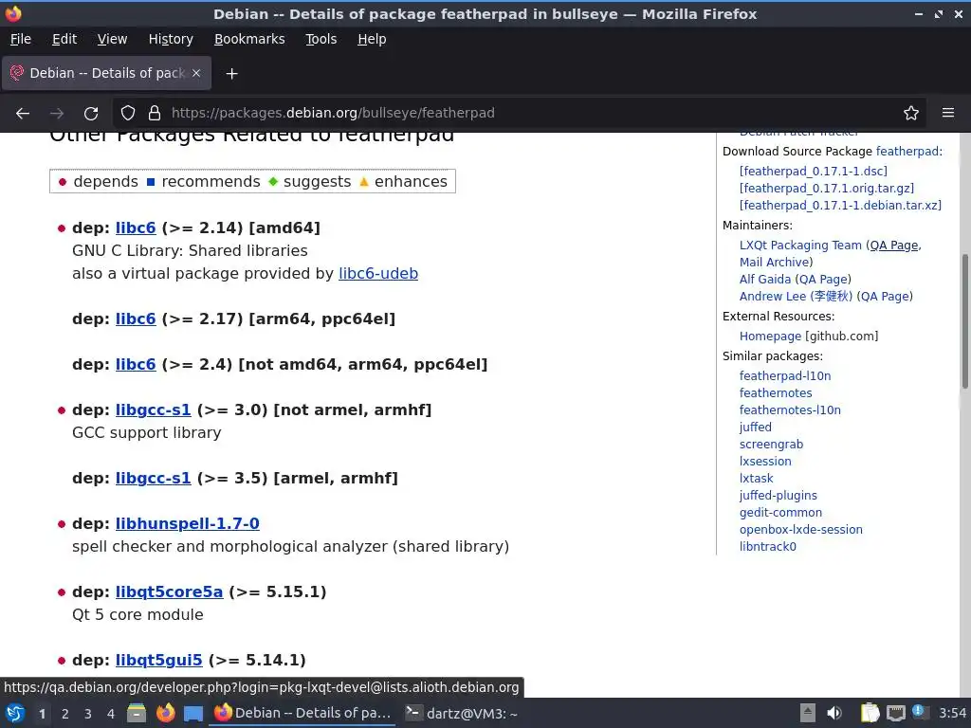971x728 pixels.
Task: Open the View menu
Action: point(112,39)
